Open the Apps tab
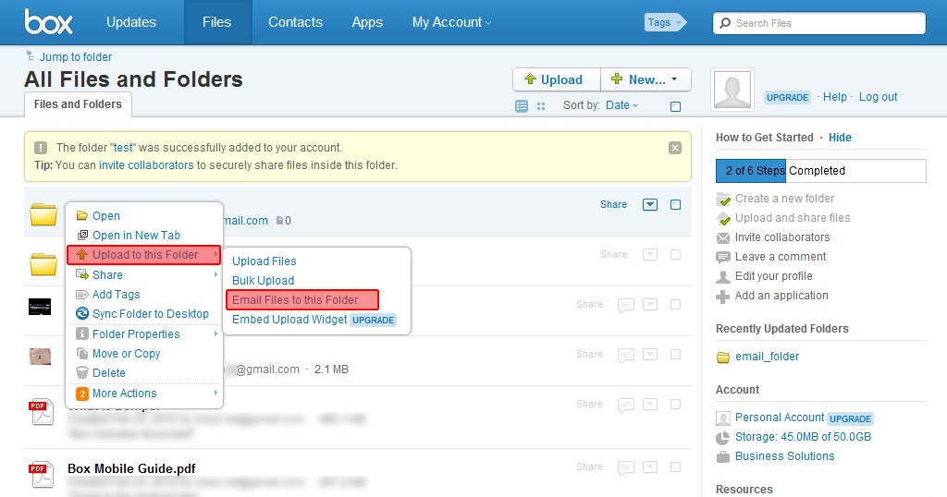Image resolution: width=947 pixels, height=497 pixels. click(x=367, y=22)
